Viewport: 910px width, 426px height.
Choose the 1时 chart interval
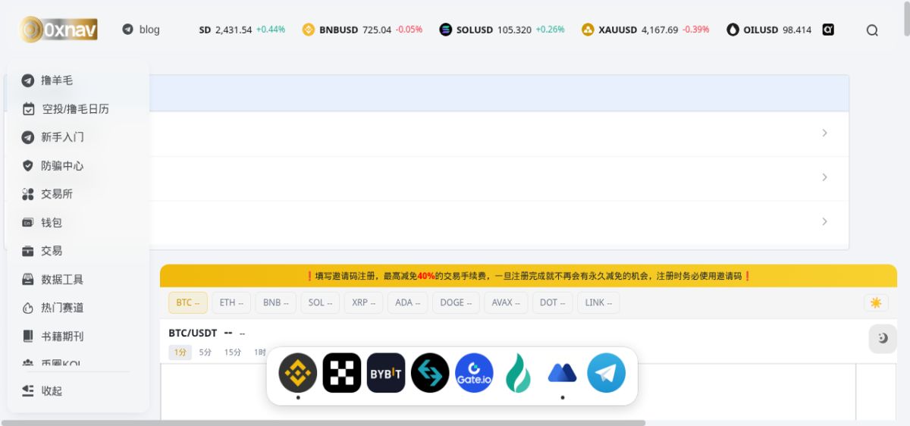click(259, 352)
